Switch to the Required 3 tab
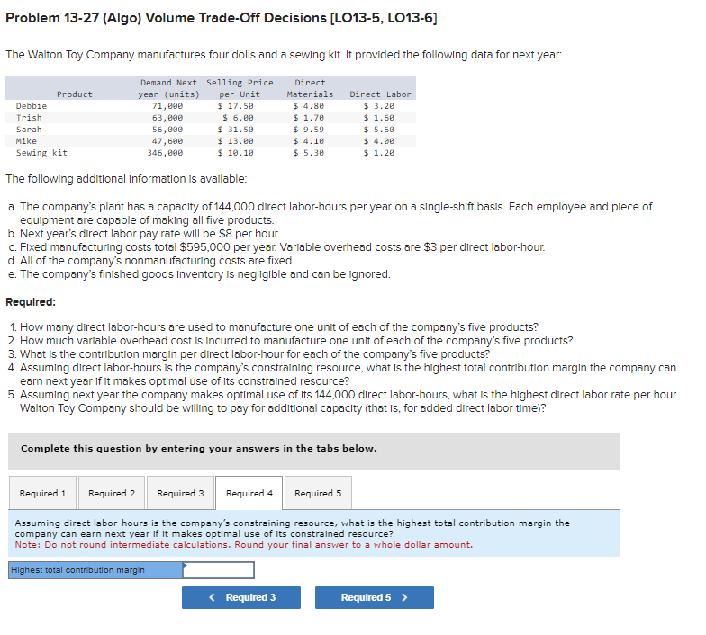Screen dimensions: 706x635 [180, 493]
